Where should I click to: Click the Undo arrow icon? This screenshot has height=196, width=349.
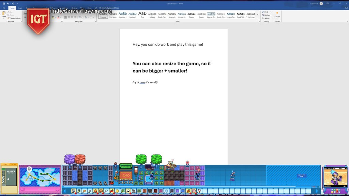(7, 3)
